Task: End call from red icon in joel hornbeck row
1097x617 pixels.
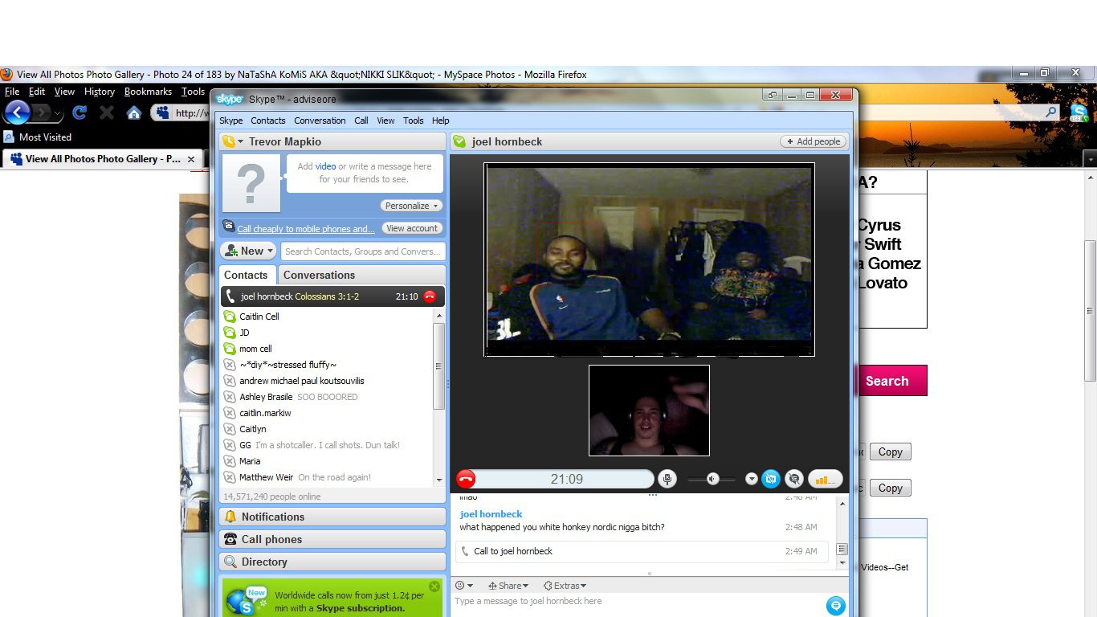Action: tap(430, 296)
